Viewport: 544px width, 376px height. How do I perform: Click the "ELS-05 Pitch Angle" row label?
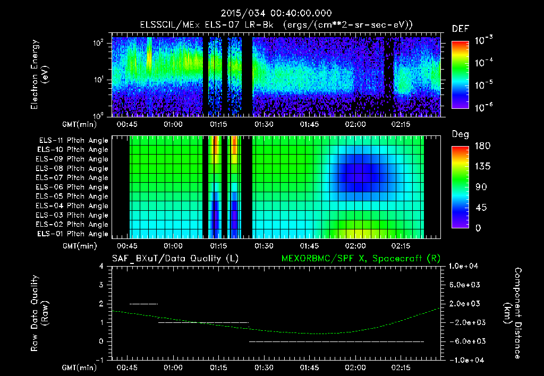coord(72,196)
